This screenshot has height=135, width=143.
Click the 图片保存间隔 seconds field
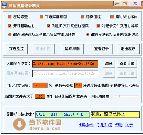pos(40,86)
